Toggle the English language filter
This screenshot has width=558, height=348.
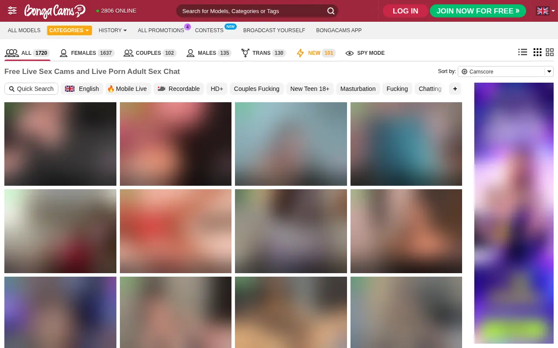(82, 89)
